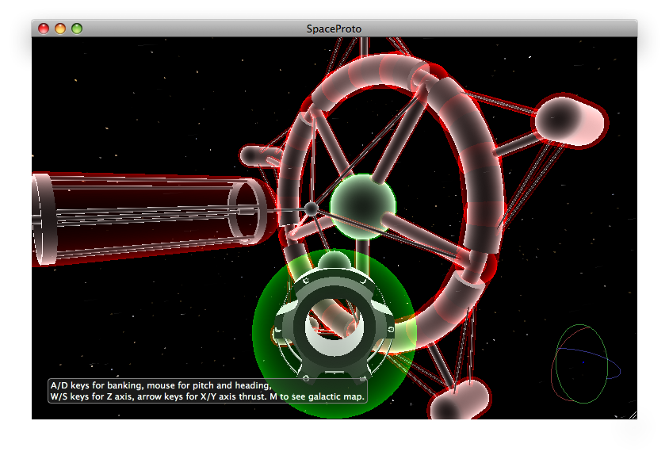
Task: Minimize the window with yellow button
Action: pyautogui.click(x=60, y=29)
